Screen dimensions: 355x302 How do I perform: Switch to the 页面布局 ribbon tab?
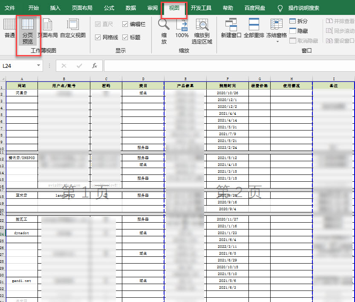[x=84, y=8]
